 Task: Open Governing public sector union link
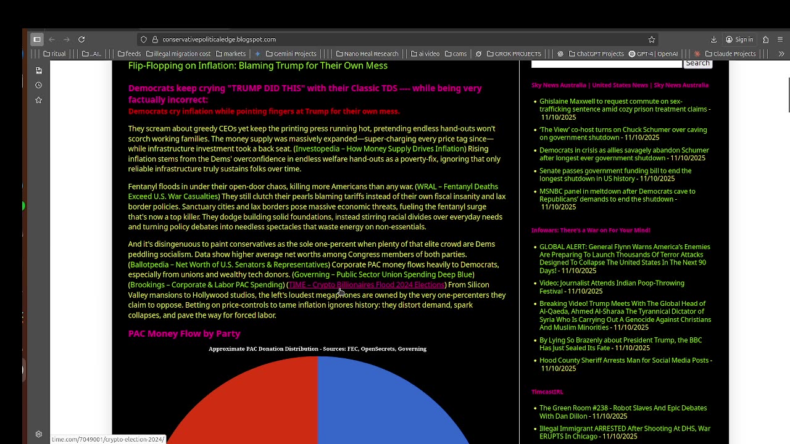click(x=383, y=274)
